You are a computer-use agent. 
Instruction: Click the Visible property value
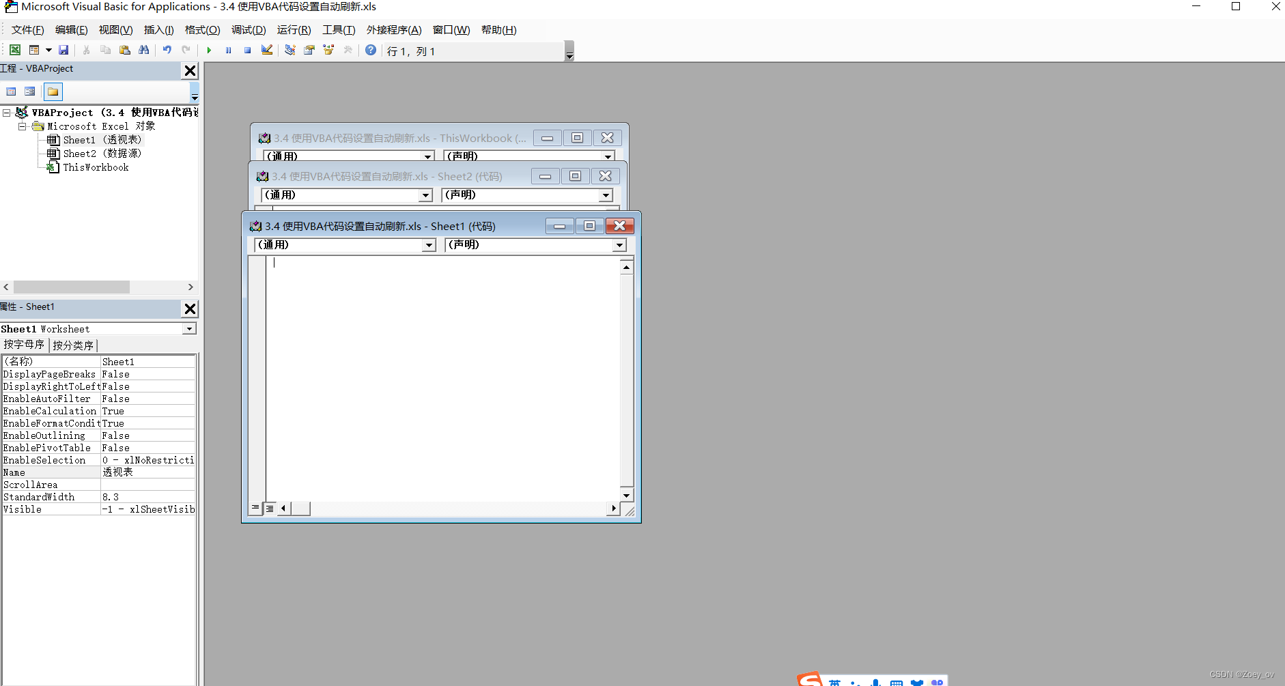(147, 509)
